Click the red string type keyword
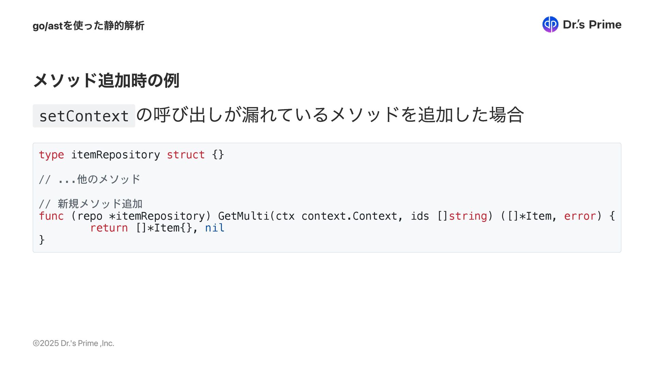Viewport: 654px width, 368px height. tap(468, 216)
